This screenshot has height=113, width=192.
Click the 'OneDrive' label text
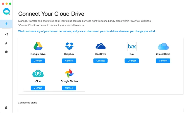pyautogui.click(x=101, y=54)
